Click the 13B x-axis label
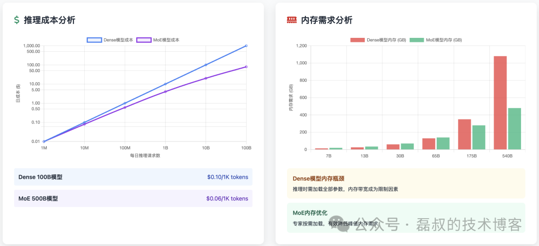The image size is (539, 246). [x=364, y=156]
